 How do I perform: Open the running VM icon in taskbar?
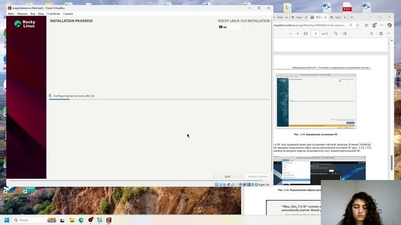[x=109, y=220]
